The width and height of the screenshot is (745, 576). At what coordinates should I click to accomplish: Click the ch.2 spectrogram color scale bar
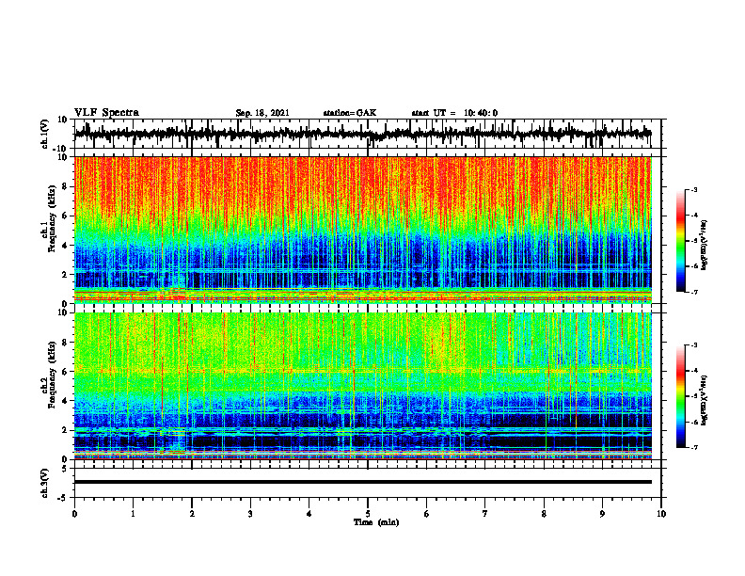(x=680, y=396)
